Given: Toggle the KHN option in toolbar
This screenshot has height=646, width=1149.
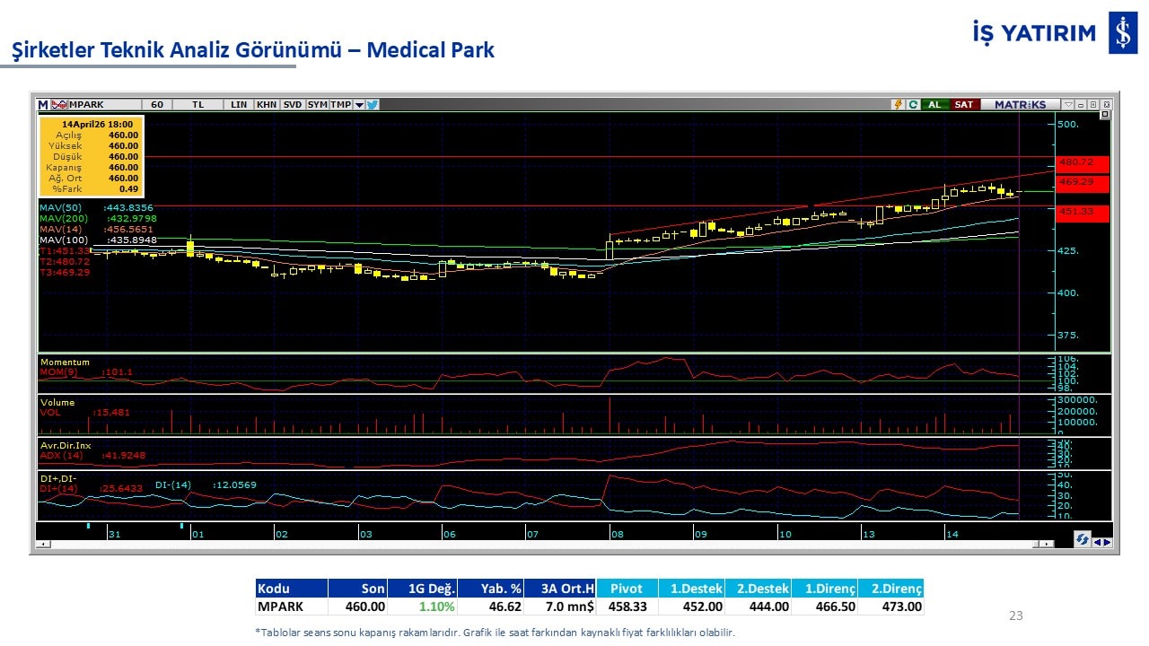Looking at the screenshot, I should (267, 105).
